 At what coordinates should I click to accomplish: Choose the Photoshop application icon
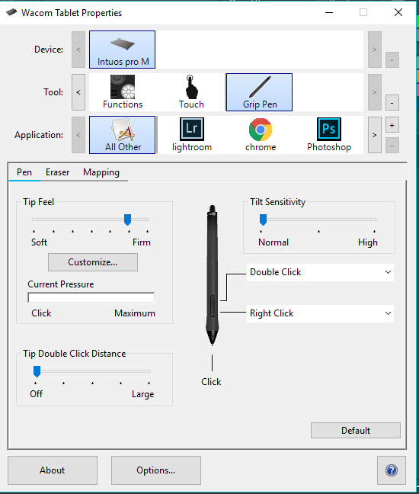click(329, 135)
